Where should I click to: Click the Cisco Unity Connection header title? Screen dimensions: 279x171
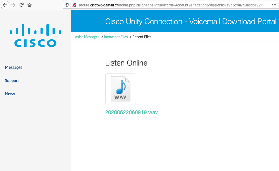[x=190, y=21]
